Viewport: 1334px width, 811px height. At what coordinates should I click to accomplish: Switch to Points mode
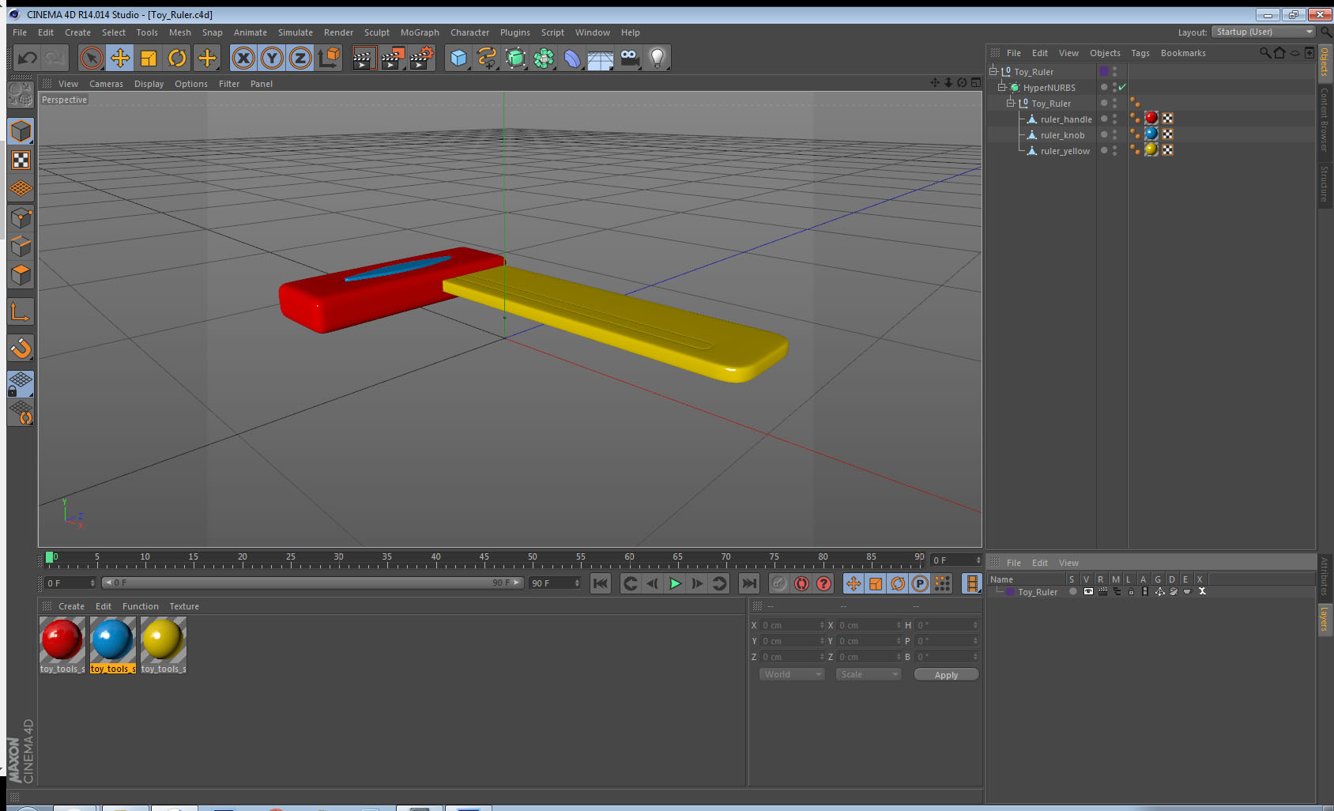coord(21,217)
